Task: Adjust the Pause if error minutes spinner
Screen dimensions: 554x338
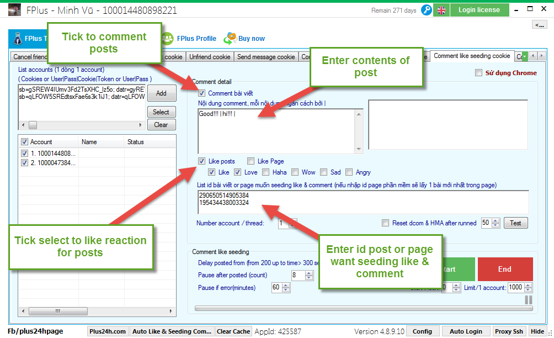Action: click(286, 288)
